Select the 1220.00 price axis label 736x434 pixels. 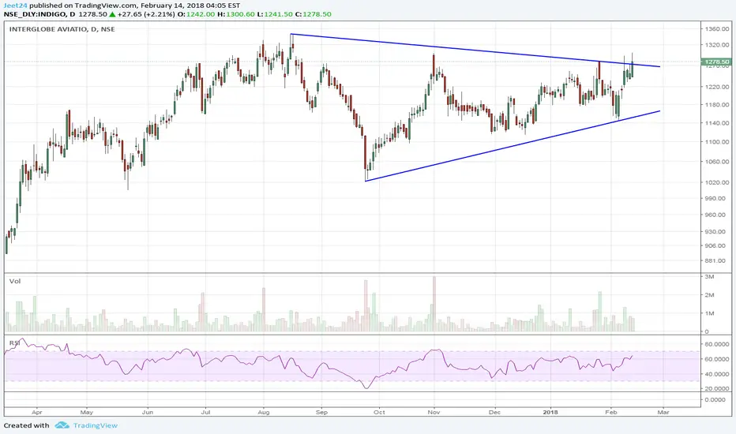[x=717, y=87]
